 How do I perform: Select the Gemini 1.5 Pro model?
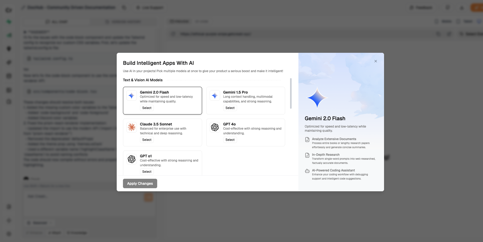click(x=230, y=108)
